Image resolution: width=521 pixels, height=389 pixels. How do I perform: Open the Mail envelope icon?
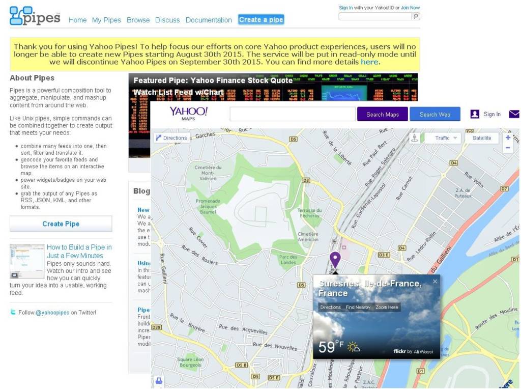(514, 114)
